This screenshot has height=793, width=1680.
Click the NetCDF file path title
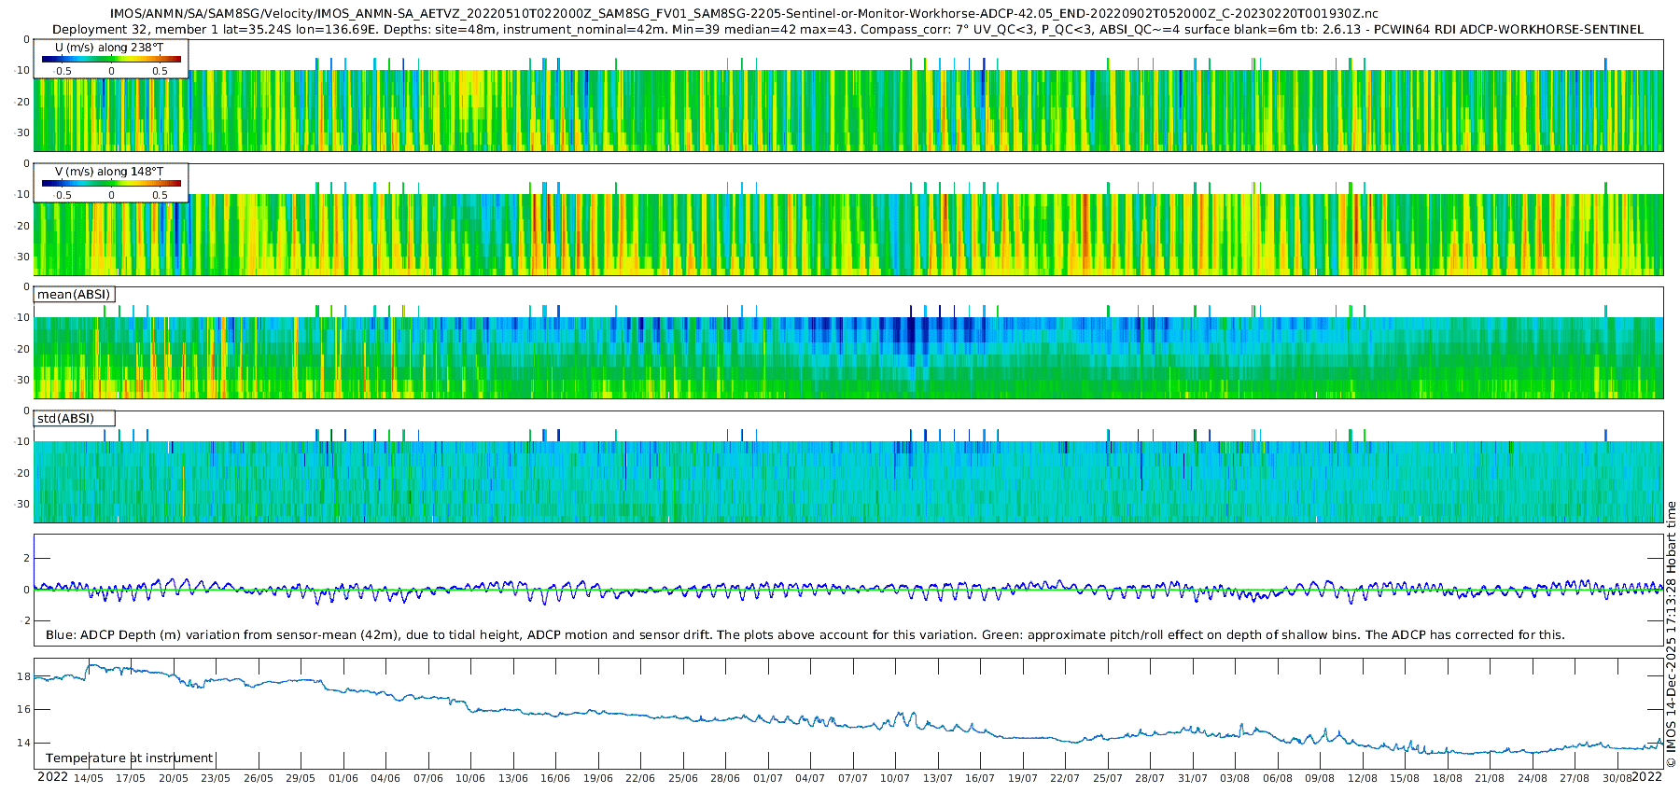point(743,14)
